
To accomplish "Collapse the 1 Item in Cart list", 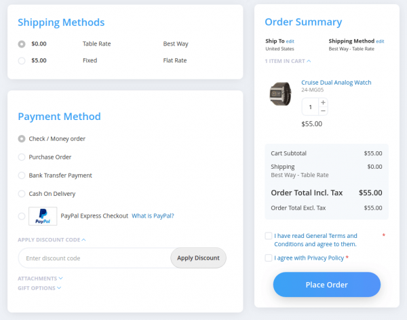I will pyautogui.click(x=288, y=61).
